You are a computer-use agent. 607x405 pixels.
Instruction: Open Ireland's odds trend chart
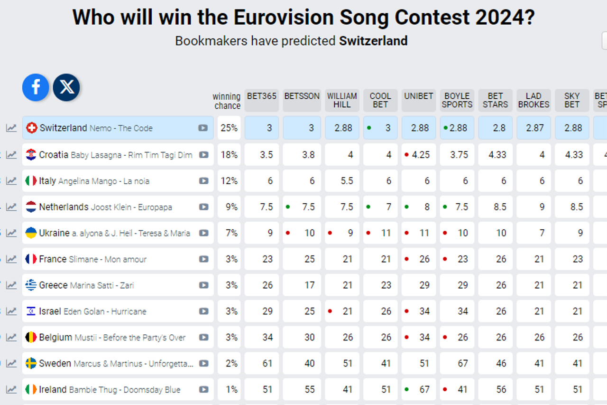point(11,390)
